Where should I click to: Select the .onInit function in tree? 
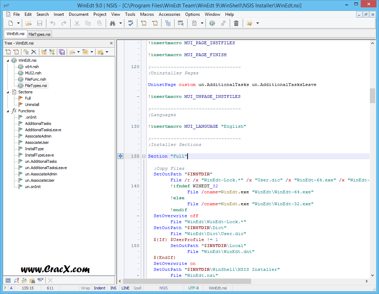click(31, 117)
